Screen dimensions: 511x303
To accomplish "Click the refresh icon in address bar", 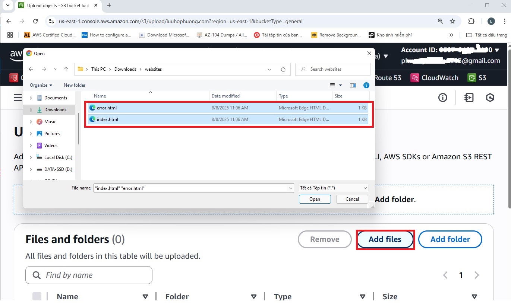I will tap(283, 69).
